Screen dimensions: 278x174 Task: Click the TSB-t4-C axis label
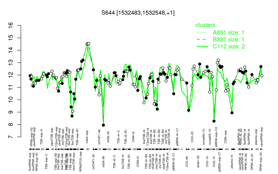[x=118, y=137]
